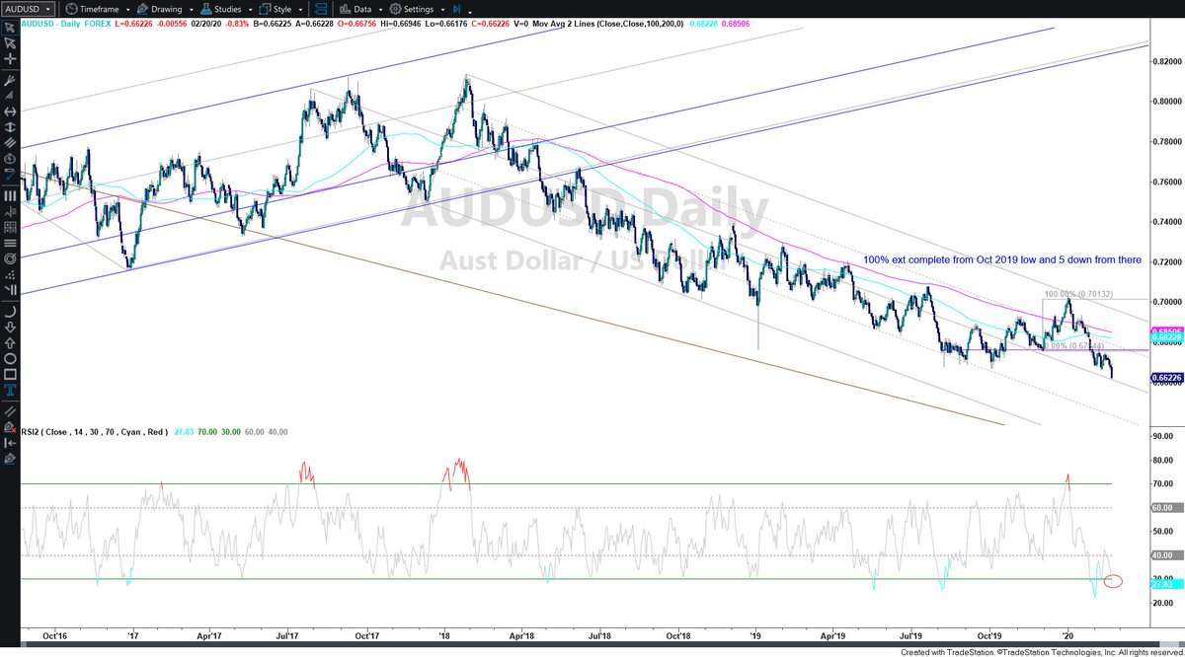The width and height of the screenshot is (1185, 657).
Task: Click the left-arrow-to-bar snap icon
Action: [11, 443]
